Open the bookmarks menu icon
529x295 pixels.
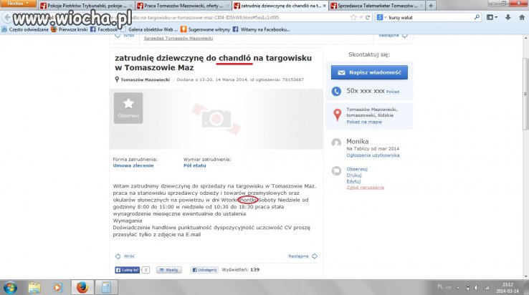pos(492,17)
